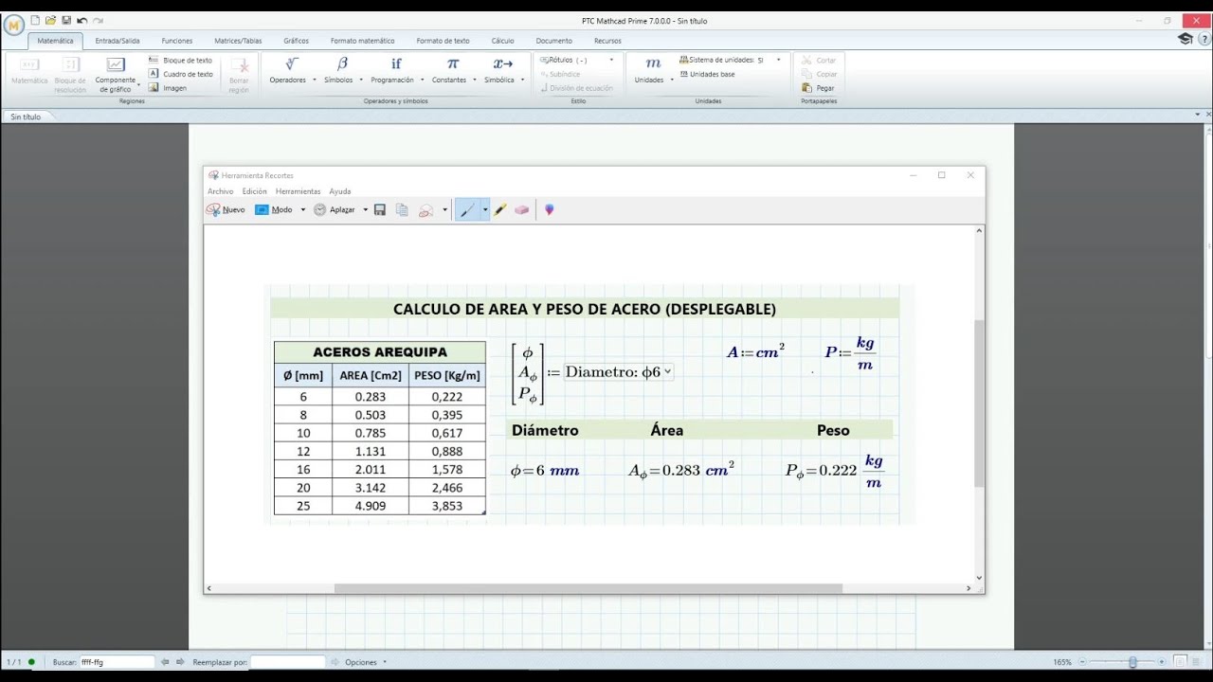Viewport: 1213px width, 682px height.
Task: Open the Cálculo ribbon tab
Action: pyautogui.click(x=502, y=41)
